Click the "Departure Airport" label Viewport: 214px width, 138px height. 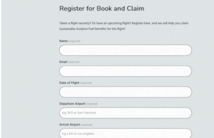coord(72,104)
